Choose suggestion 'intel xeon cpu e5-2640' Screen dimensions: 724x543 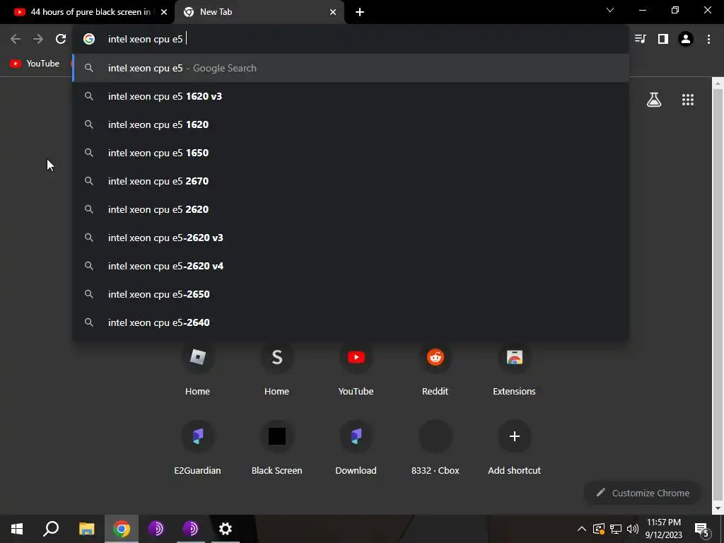(351, 322)
